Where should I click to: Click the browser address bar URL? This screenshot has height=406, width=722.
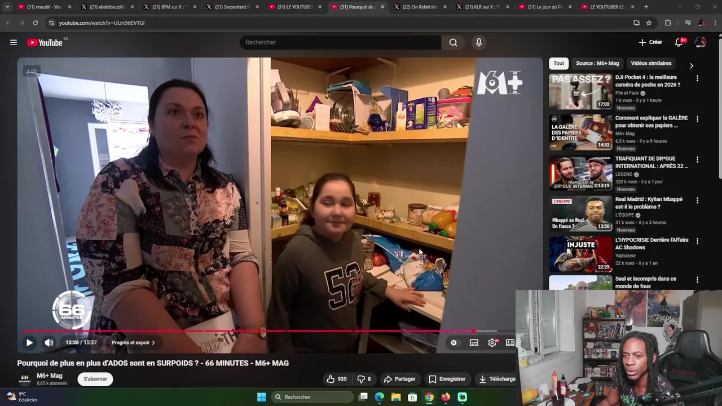[x=102, y=23]
